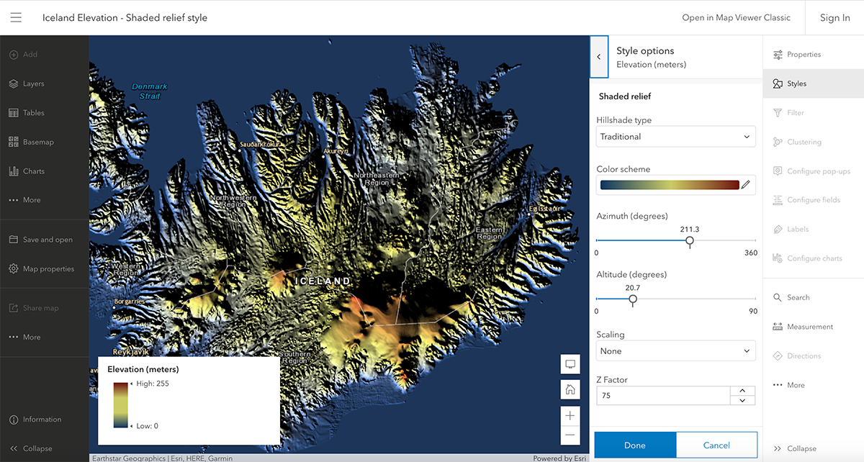Go back from Style options
864x462 pixels.
tap(599, 57)
